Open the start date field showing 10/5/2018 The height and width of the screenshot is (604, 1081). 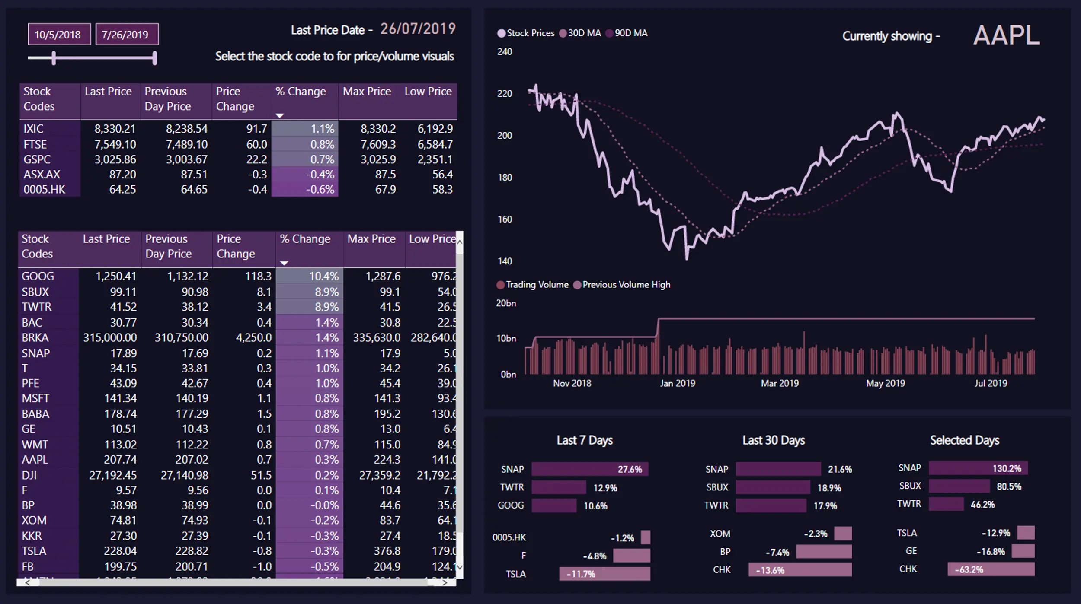coord(59,34)
